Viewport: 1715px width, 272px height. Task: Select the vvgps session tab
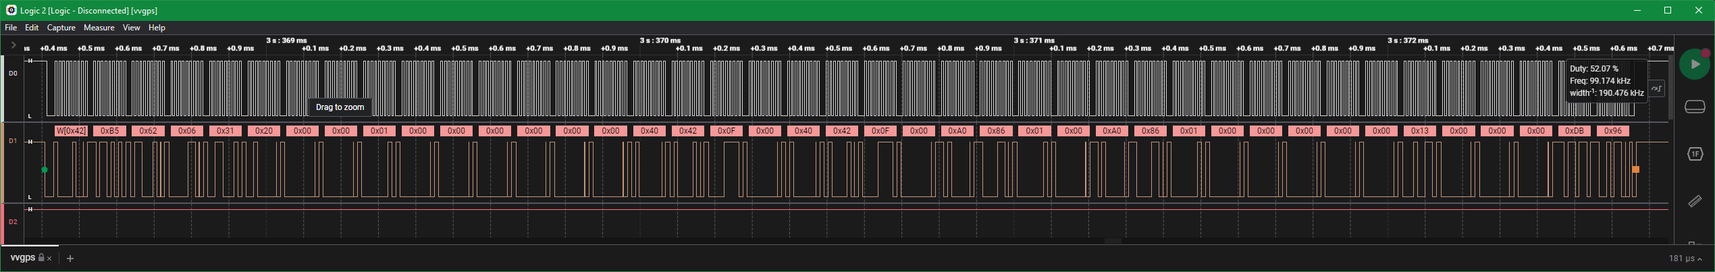(23, 258)
